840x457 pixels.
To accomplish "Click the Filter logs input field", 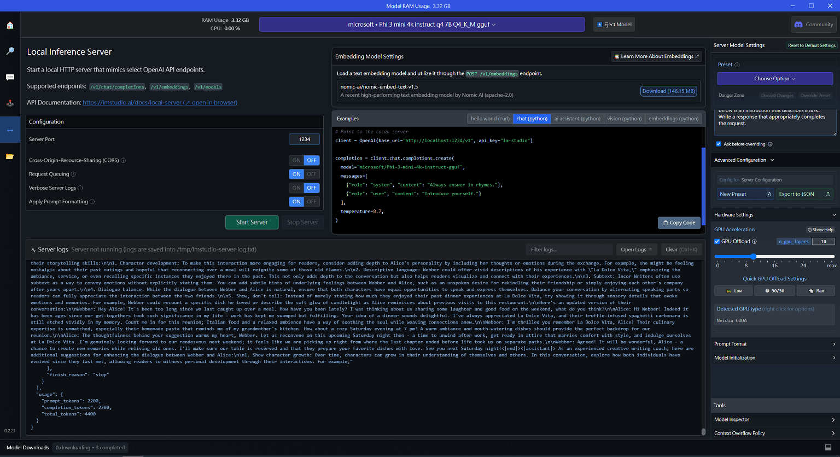I will [569, 249].
